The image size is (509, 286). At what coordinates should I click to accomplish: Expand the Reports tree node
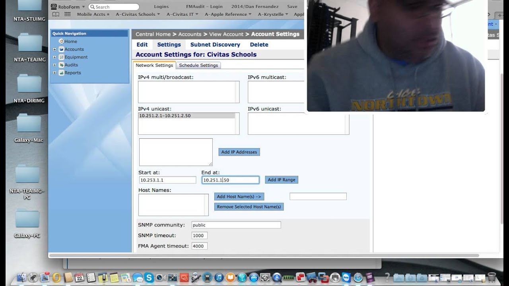coord(54,73)
